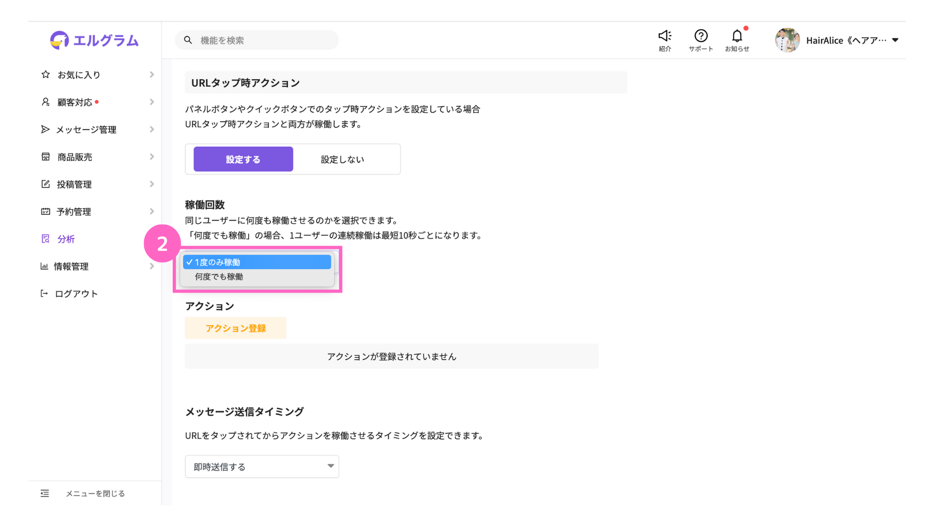The height and width of the screenshot is (525, 934).
Task: Expand the account name dropdown arrow
Action: pyautogui.click(x=895, y=40)
